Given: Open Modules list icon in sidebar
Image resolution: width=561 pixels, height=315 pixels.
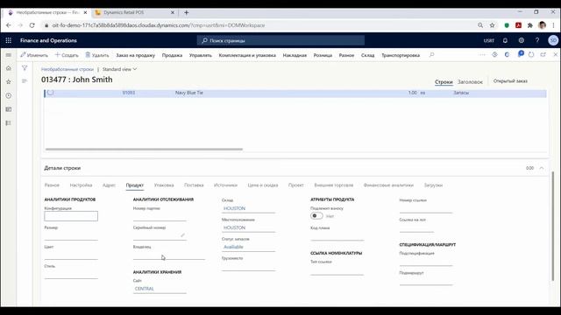Looking at the screenshot, I should [9, 122].
